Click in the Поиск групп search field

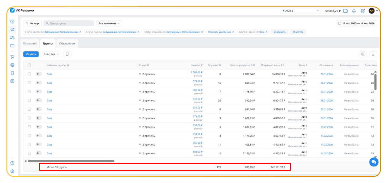(x=69, y=23)
